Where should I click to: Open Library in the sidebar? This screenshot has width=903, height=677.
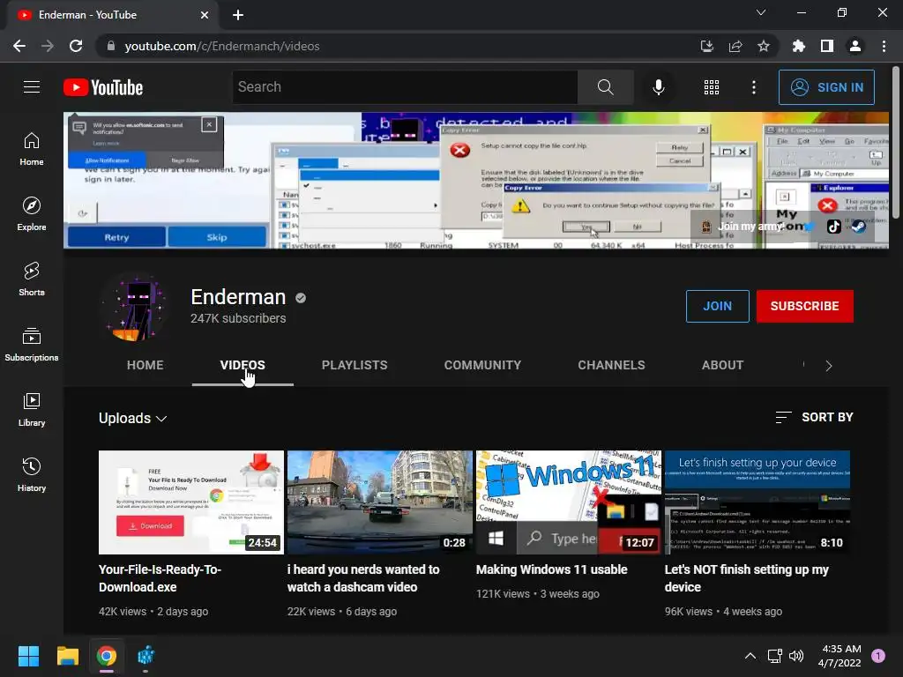coord(32,409)
